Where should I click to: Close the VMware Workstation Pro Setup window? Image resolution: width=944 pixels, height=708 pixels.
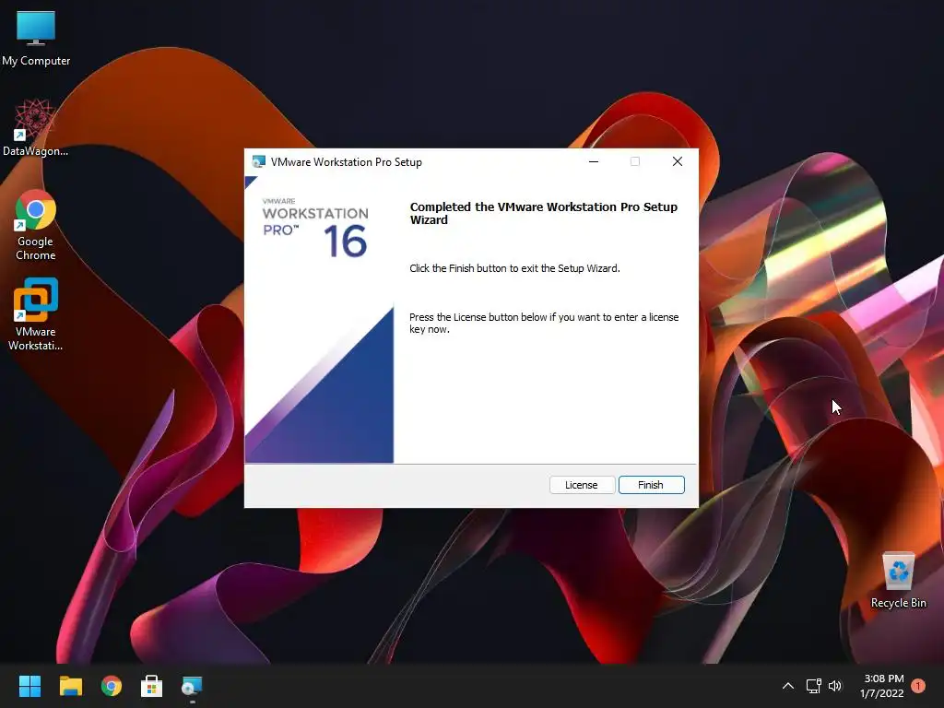(x=678, y=161)
